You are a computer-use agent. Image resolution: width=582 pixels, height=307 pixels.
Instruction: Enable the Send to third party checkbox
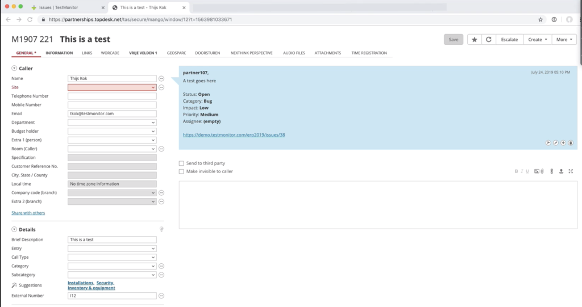pos(181,163)
